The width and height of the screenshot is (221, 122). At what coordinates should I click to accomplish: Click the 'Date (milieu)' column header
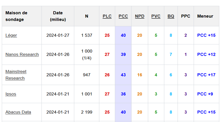click(x=58, y=16)
